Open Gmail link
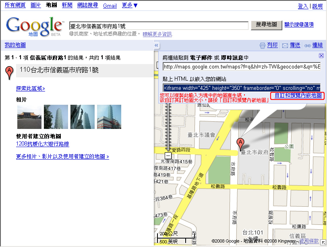Screen dimensions: 327x247 (110, 6)
